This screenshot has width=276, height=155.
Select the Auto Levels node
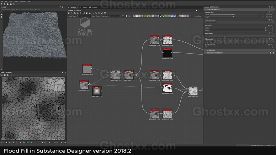[129, 75]
